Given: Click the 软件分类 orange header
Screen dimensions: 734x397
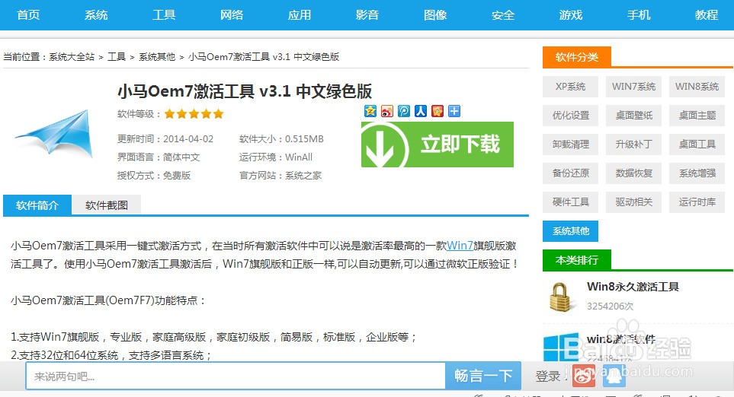Looking at the screenshot, I should pos(577,57).
